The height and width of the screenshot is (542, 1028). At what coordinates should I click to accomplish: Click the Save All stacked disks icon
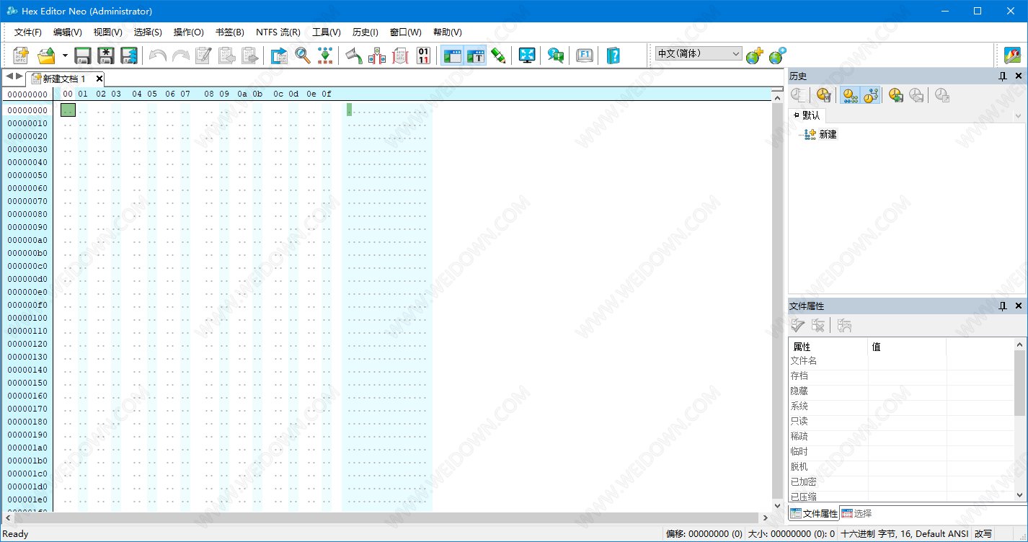coord(129,55)
